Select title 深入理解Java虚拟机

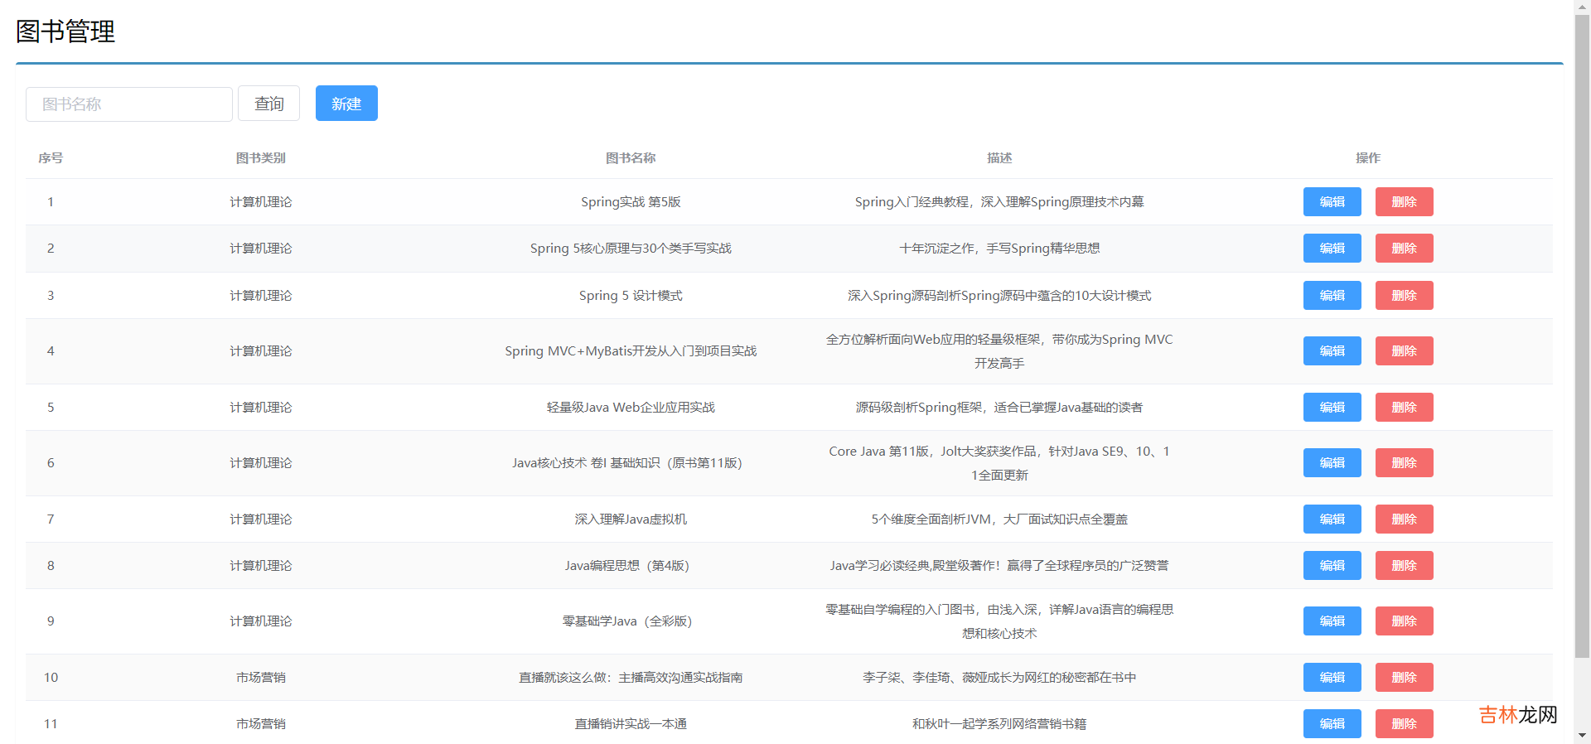tap(631, 519)
